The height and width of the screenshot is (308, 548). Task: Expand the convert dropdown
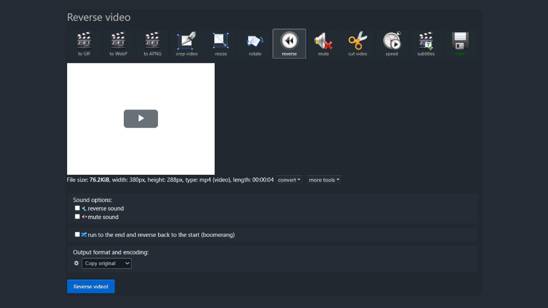(290, 180)
